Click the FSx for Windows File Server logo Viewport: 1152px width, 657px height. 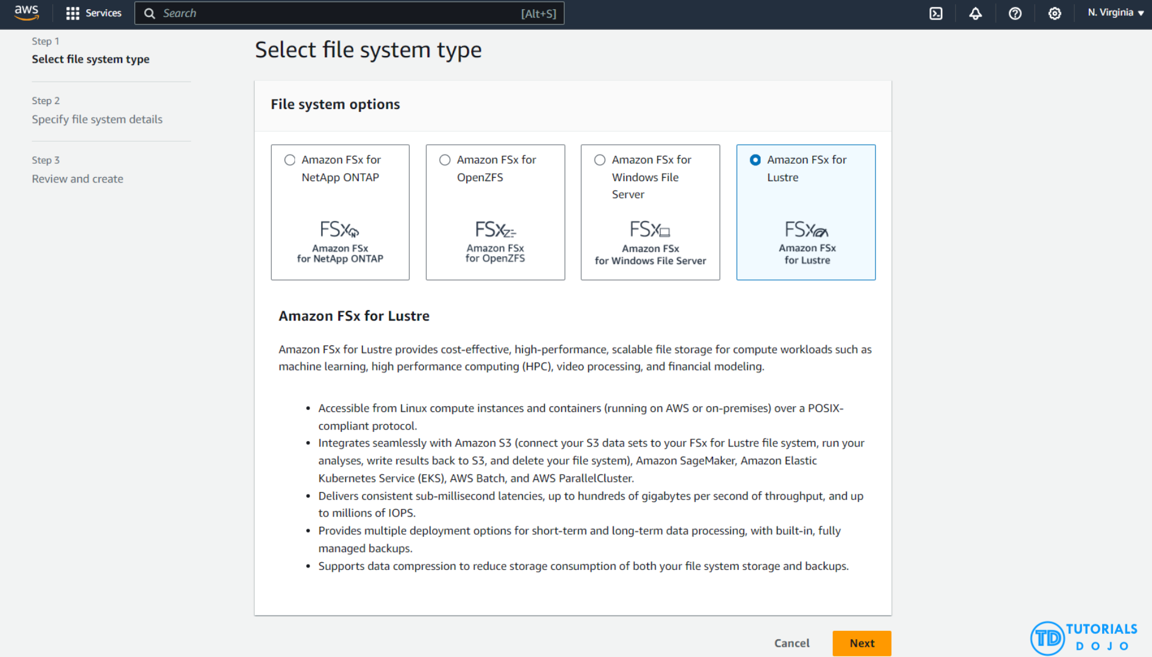649,230
